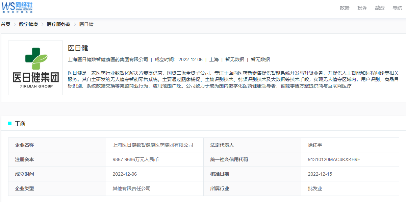
Task: Select the value 其他有限责任公司
Action: pos(131,188)
